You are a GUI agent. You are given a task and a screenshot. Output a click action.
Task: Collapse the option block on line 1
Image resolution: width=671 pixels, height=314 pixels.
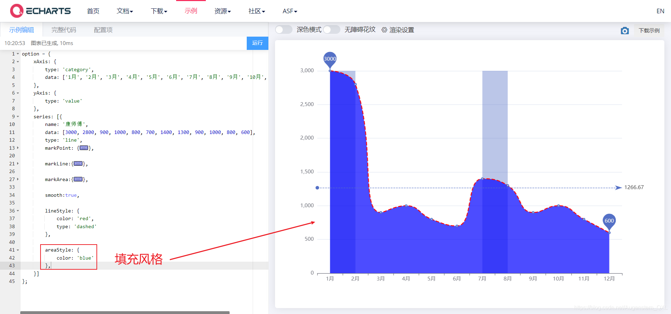coord(18,54)
